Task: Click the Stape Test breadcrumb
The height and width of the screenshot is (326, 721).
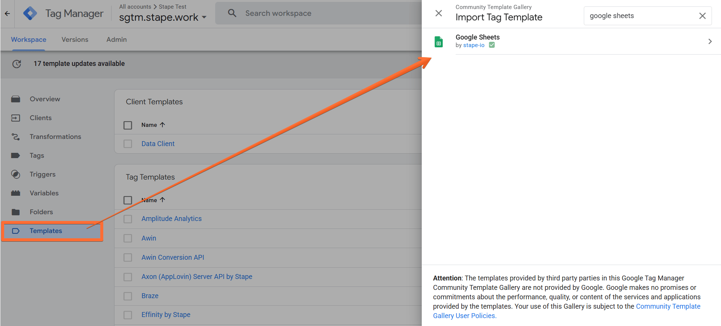Action: coord(172,7)
